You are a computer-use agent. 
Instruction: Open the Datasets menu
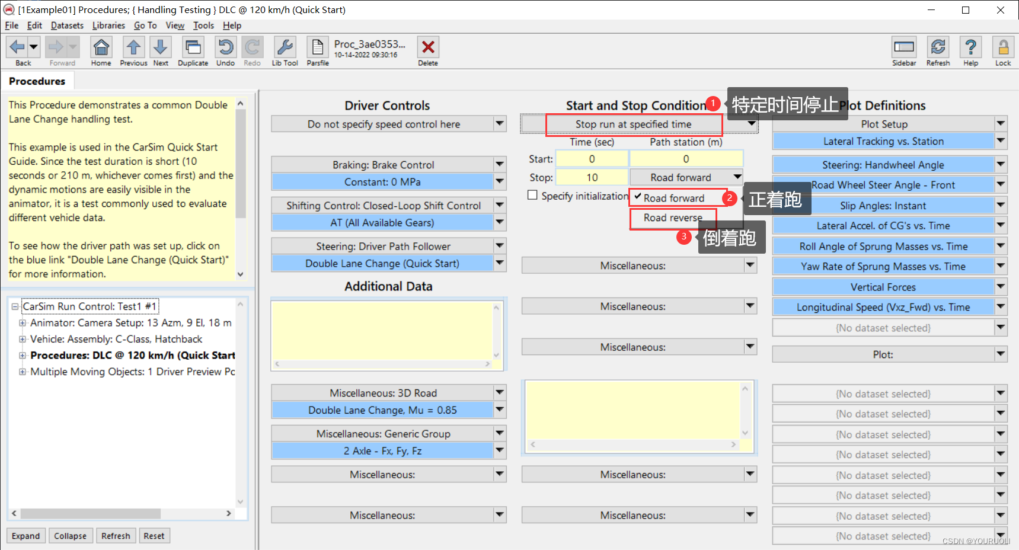click(68, 25)
